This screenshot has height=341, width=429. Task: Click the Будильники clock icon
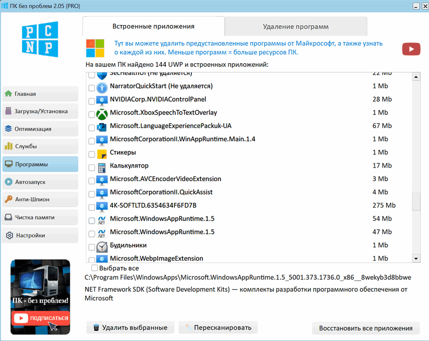(x=102, y=246)
